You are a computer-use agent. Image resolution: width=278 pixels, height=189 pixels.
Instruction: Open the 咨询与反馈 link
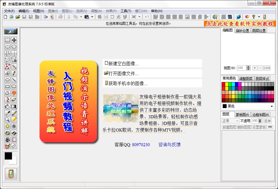pyautogui.click(x=169, y=145)
